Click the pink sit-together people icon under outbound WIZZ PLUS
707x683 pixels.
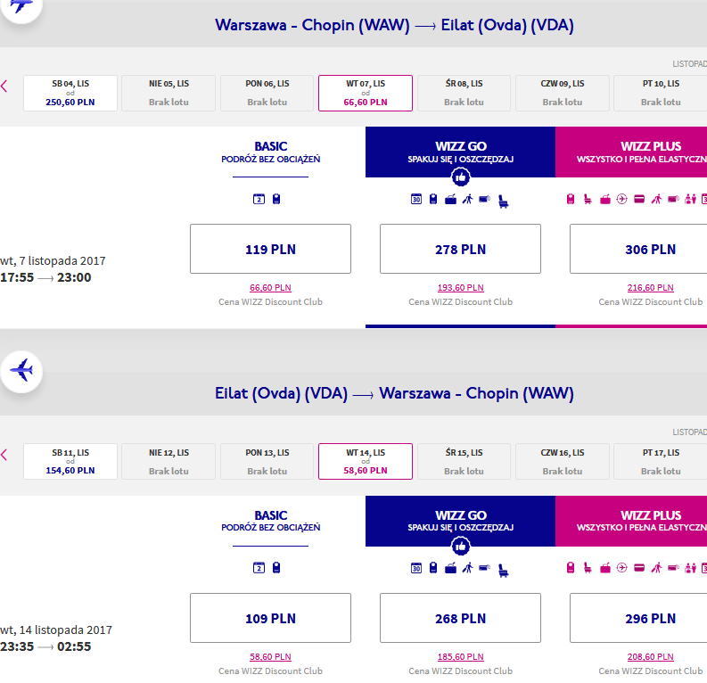tap(690, 199)
